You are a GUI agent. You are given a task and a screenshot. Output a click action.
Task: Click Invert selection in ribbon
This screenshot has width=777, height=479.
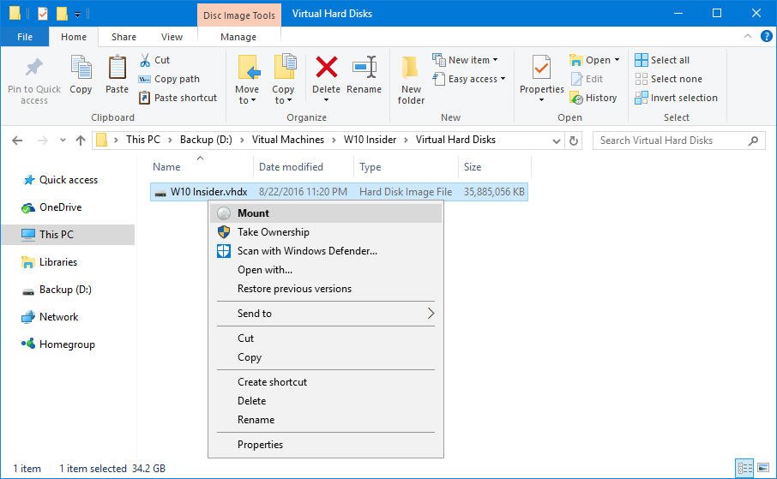tap(676, 98)
